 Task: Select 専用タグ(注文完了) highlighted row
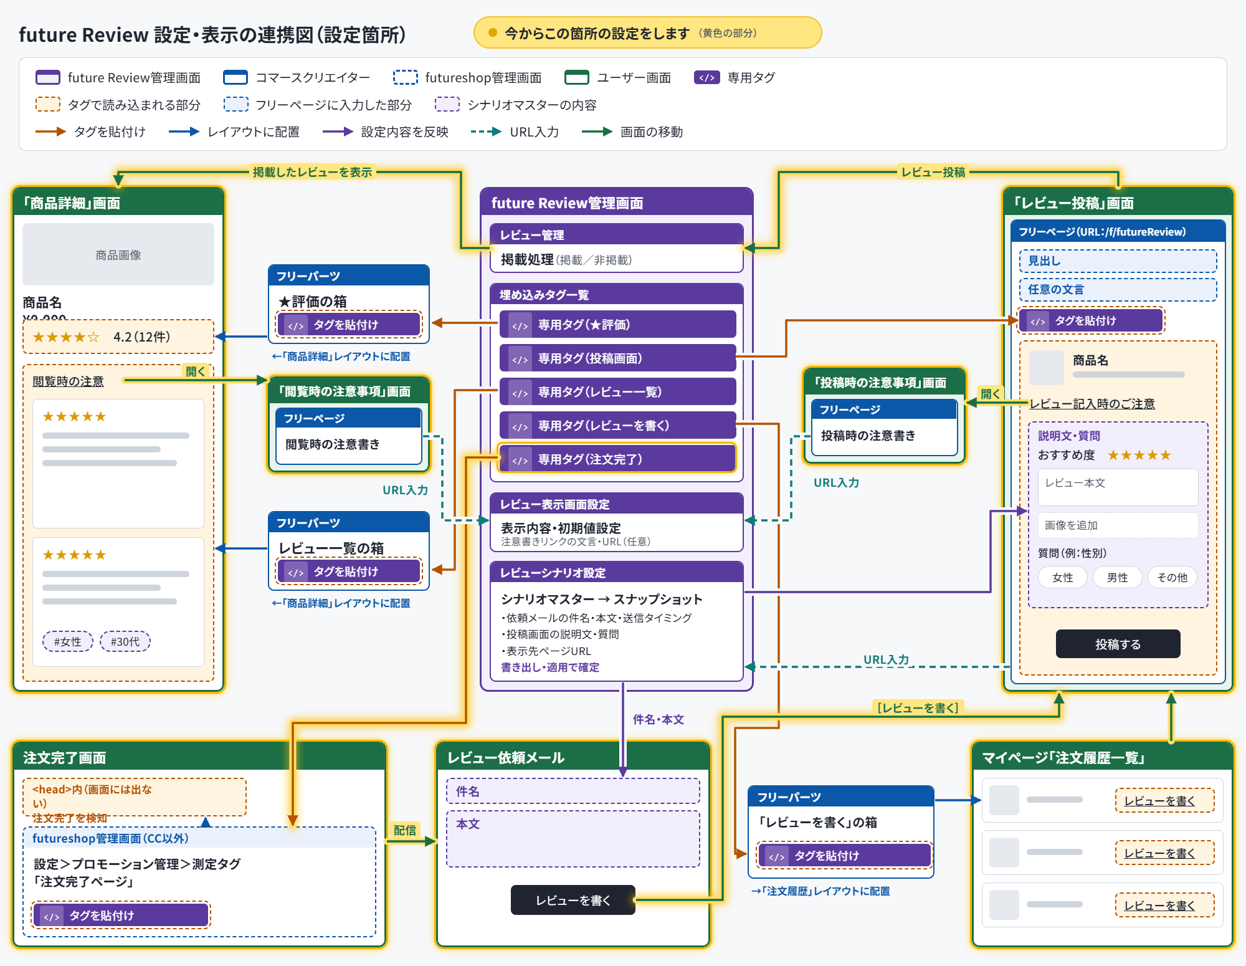[617, 459]
